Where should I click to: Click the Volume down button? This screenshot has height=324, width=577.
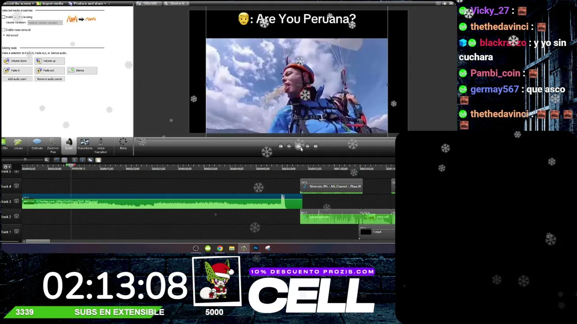[17, 61]
